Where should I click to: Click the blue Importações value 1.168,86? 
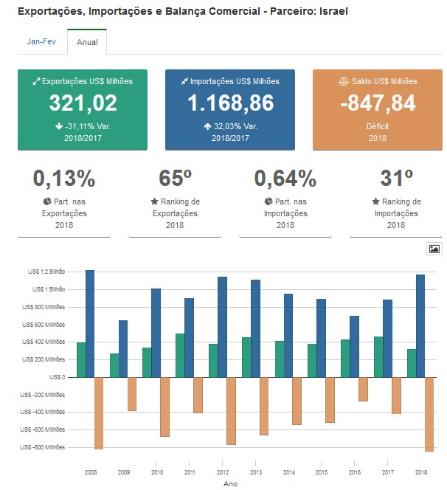click(230, 103)
